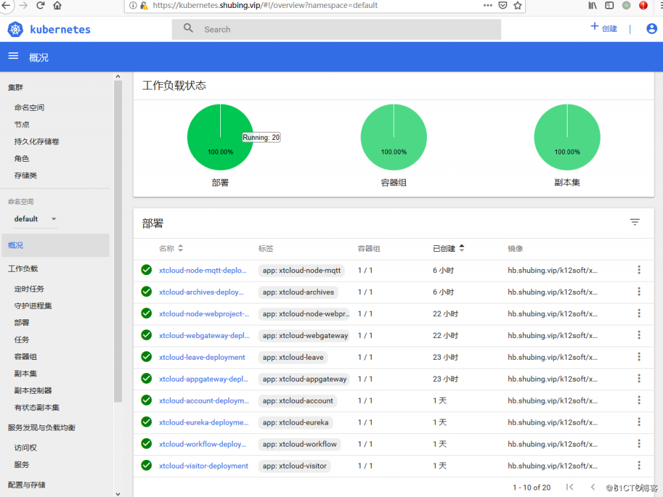The image size is (663, 497).
Task: Open the actions menu for xtcloud-eureka-deployme
Action: tap(638, 422)
